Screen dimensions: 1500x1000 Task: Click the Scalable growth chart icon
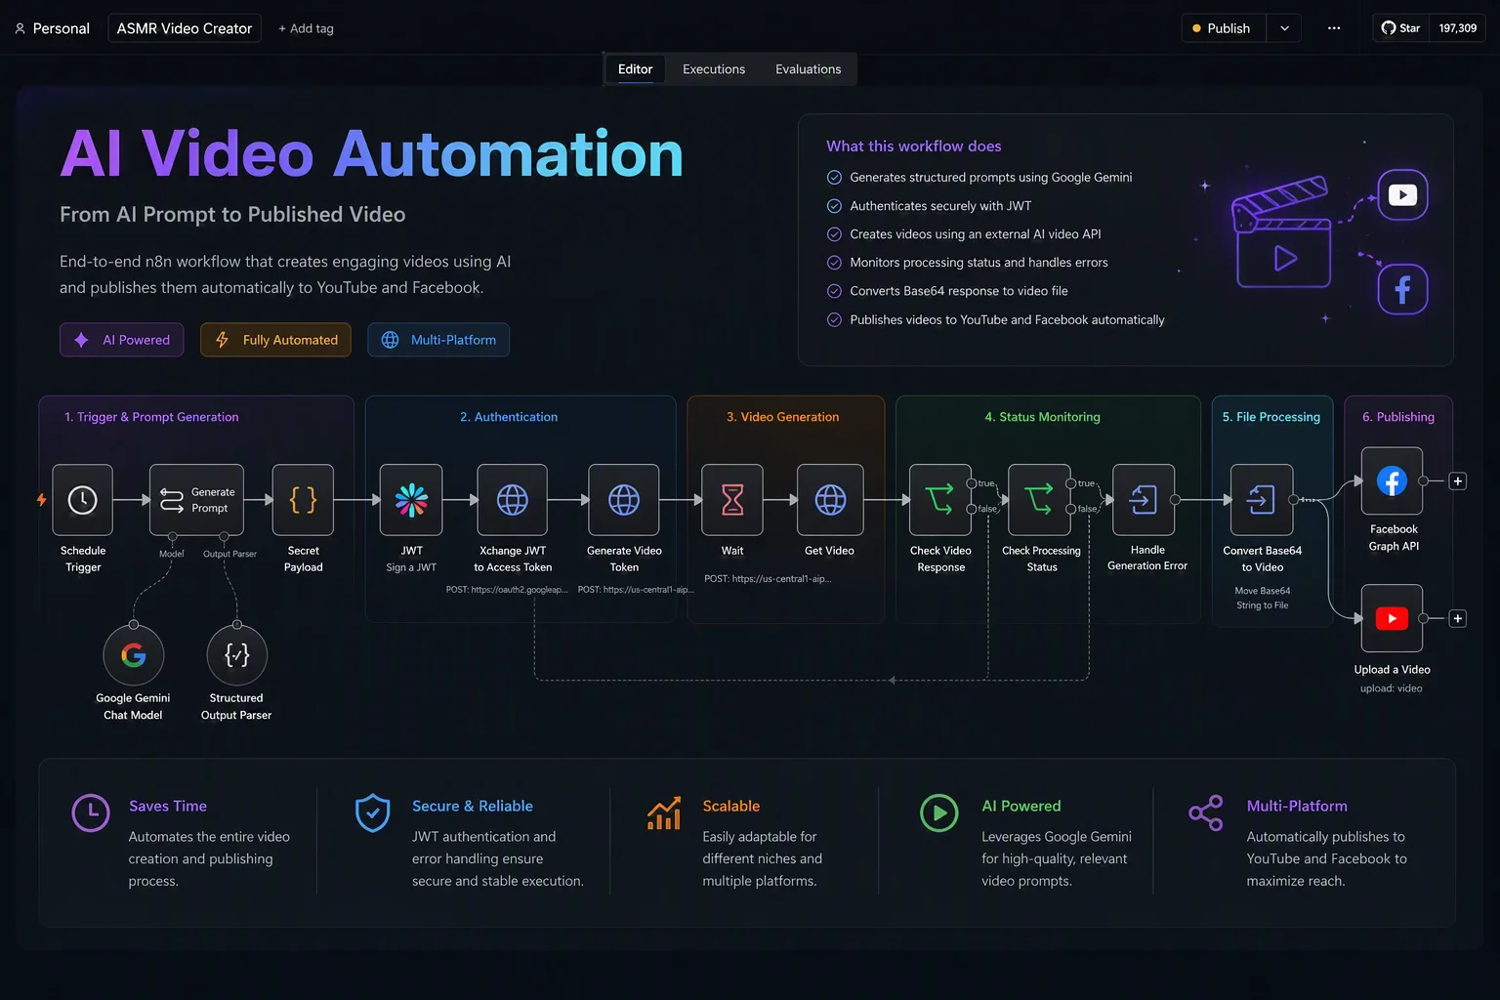pos(664,812)
